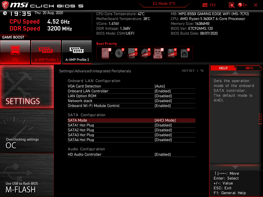The height and width of the screenshot is (197, 263).
Task: Switch to the INFO tab
Action: [x=249, y=68]
